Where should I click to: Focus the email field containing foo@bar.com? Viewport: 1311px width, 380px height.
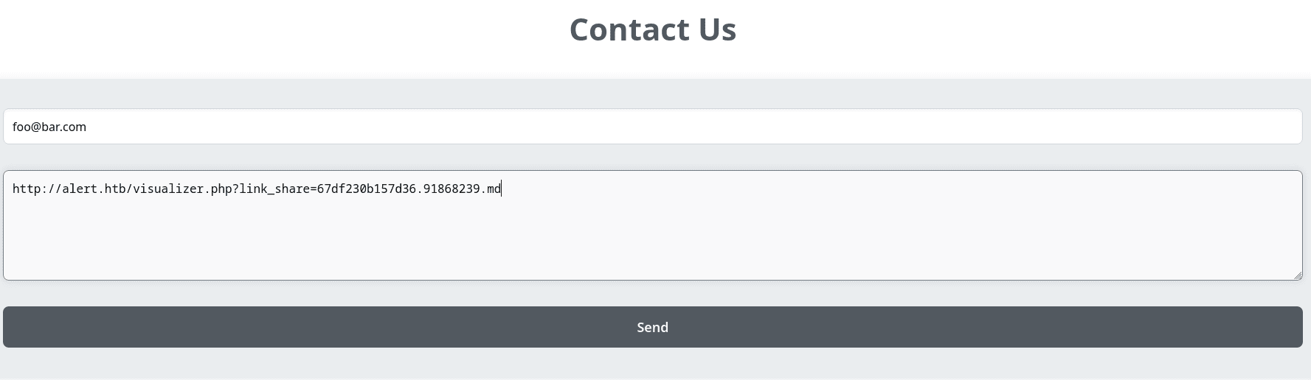coord(652,127)
